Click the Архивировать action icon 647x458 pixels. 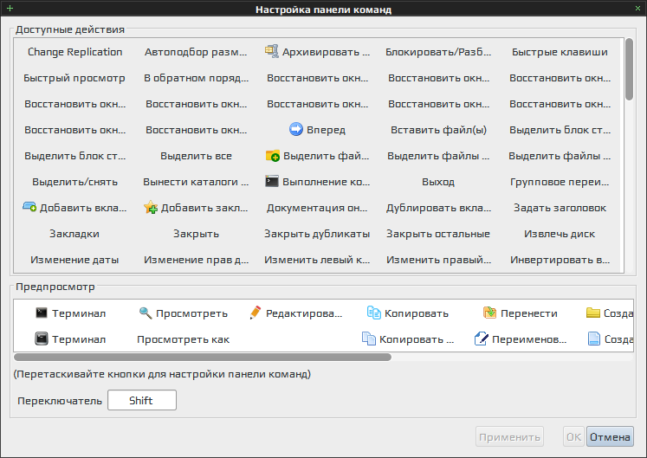272,52
